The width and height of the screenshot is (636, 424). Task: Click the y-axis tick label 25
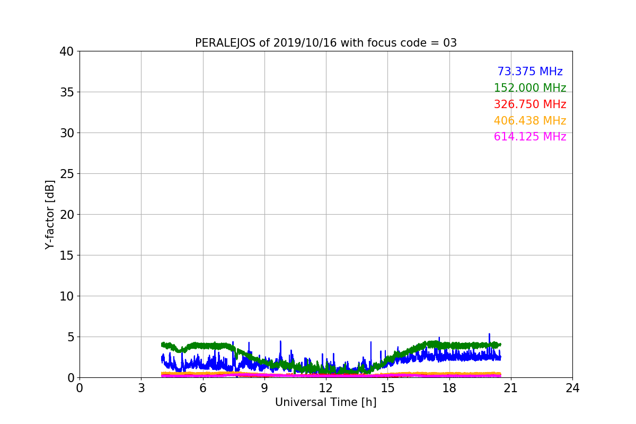point(67,174)
